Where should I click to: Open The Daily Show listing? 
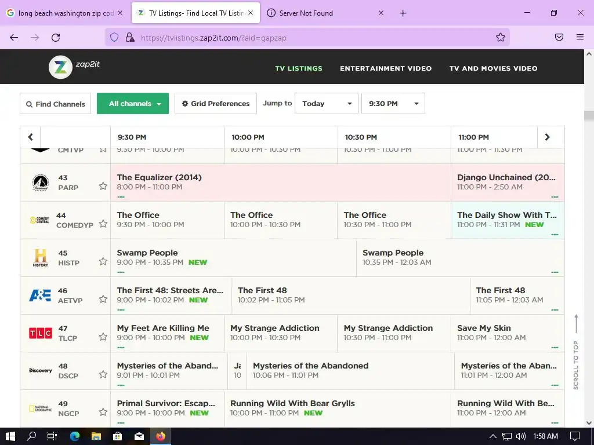[x=508, y=220]
